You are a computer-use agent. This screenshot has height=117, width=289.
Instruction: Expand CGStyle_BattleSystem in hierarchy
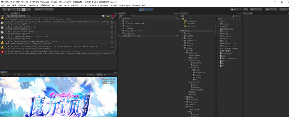tap(121, 31)
